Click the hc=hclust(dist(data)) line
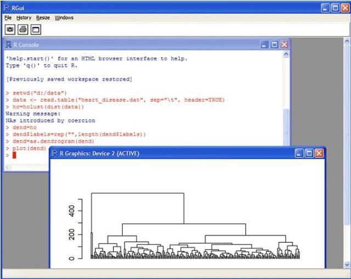The width and height of the screenshot is (351, 279). 45,107
